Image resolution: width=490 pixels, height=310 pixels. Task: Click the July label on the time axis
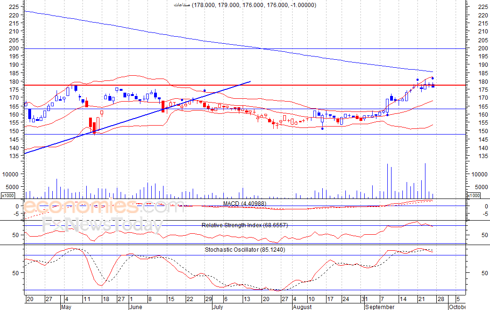click(218, 307)
